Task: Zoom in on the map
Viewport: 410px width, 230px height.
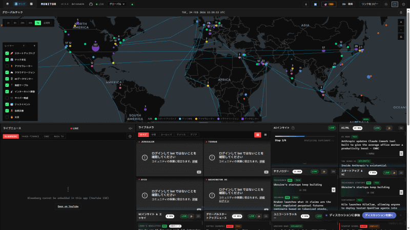Action: coord(401,22)
